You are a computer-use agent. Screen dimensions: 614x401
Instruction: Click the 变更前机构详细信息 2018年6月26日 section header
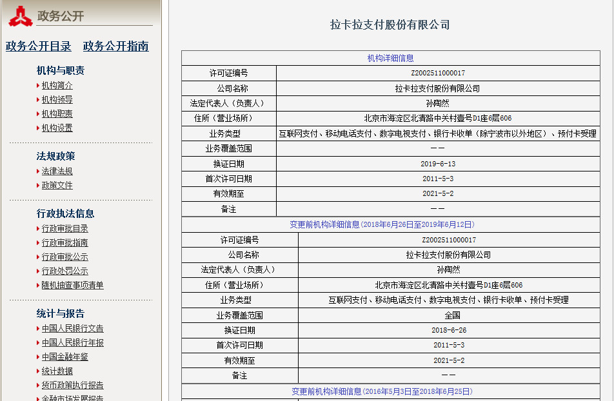(382, 225)
